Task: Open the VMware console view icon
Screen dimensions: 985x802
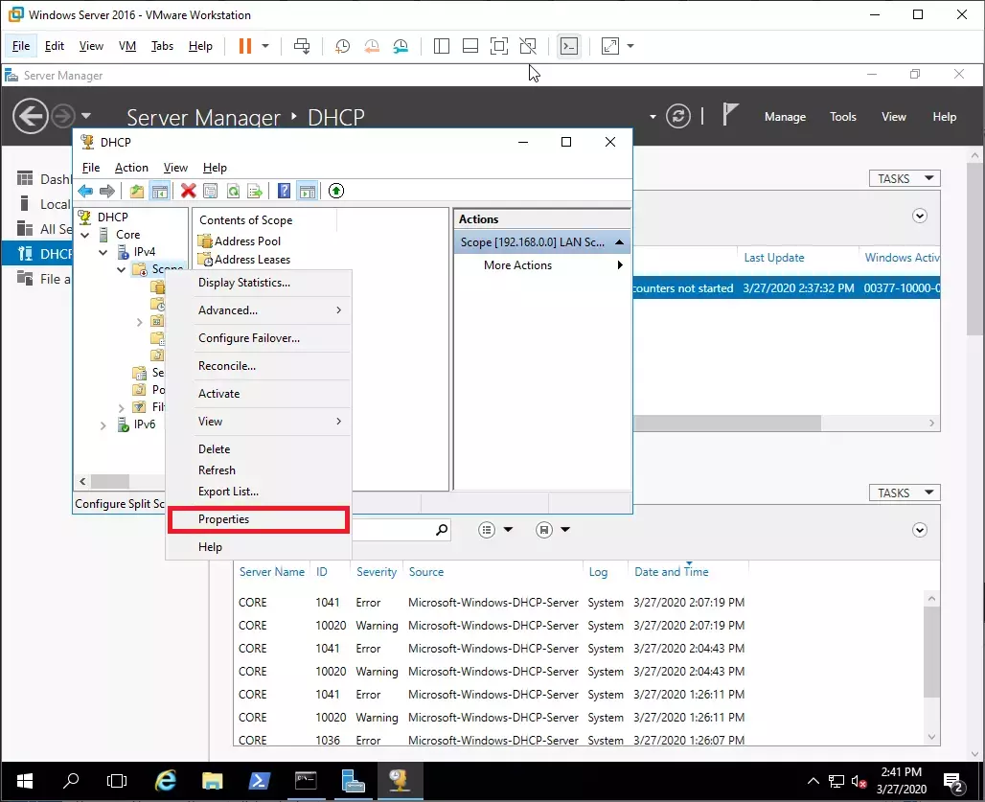Action: tap(569, 46)
